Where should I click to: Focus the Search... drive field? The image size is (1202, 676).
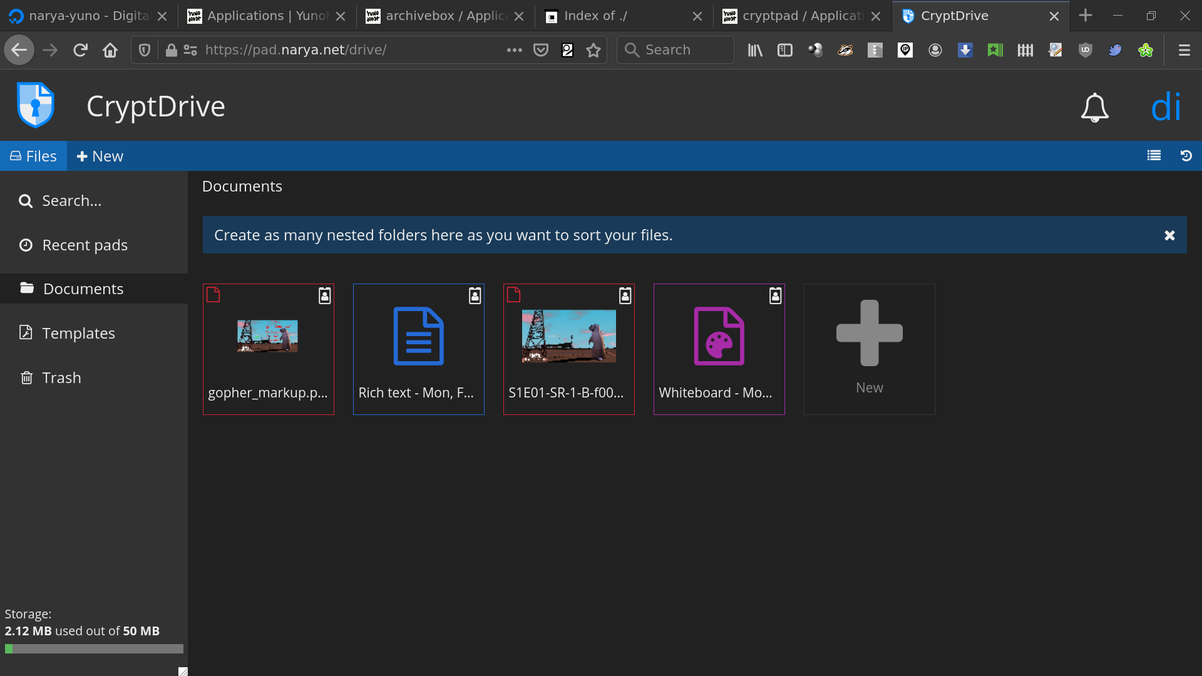click(71, 201)
